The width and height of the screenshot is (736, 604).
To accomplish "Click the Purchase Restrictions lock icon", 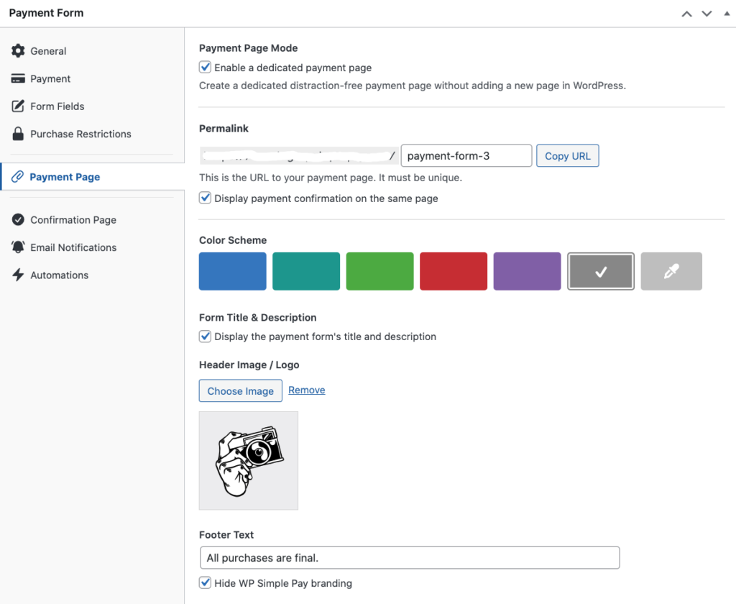I will pyautogui.click(x=19, y=134).
